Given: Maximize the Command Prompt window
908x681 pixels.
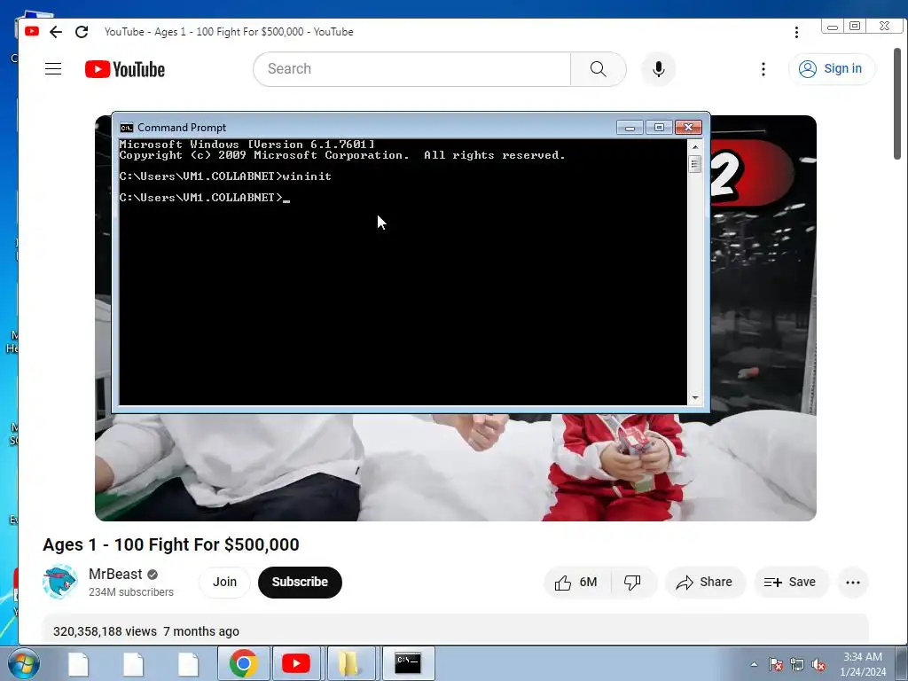Looking at the screenshot, I should tap(659, 128).
